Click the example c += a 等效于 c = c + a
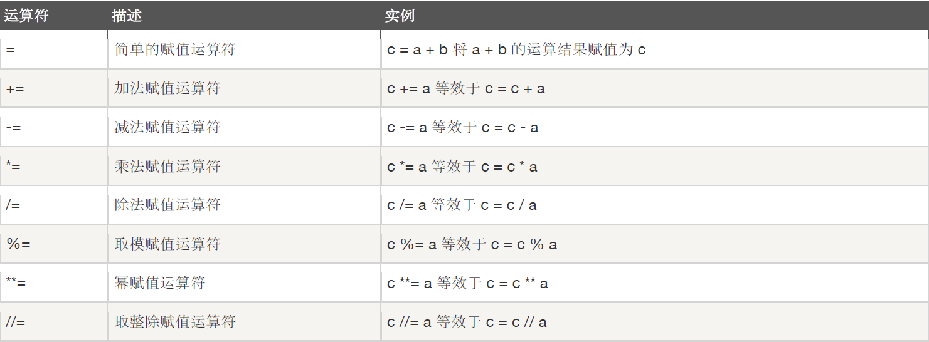This screenshot has width=929, height=342. click(x=466, y=89)
